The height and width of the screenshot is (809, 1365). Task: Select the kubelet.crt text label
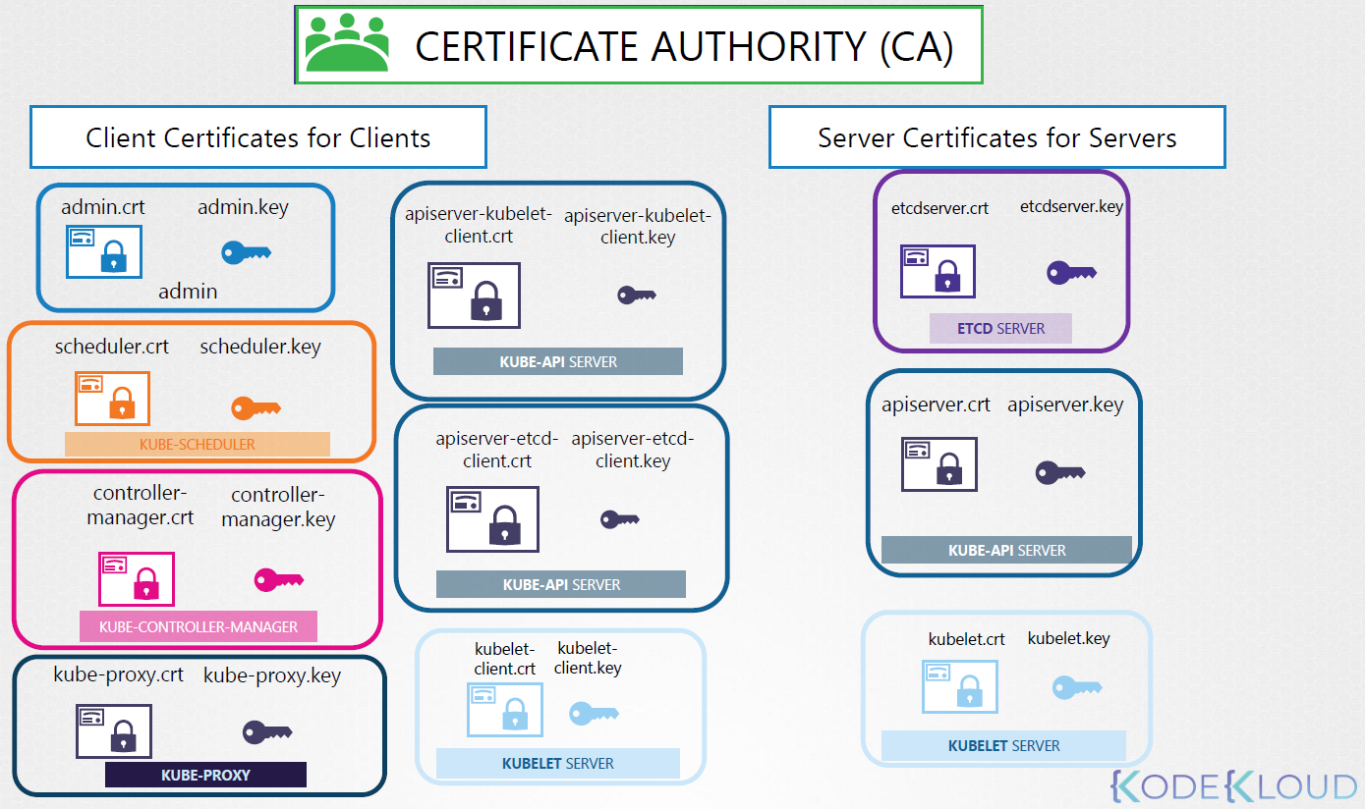[967, 639]
